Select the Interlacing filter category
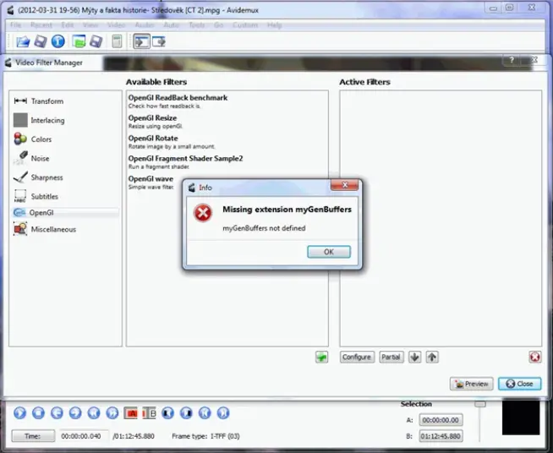 66,120
